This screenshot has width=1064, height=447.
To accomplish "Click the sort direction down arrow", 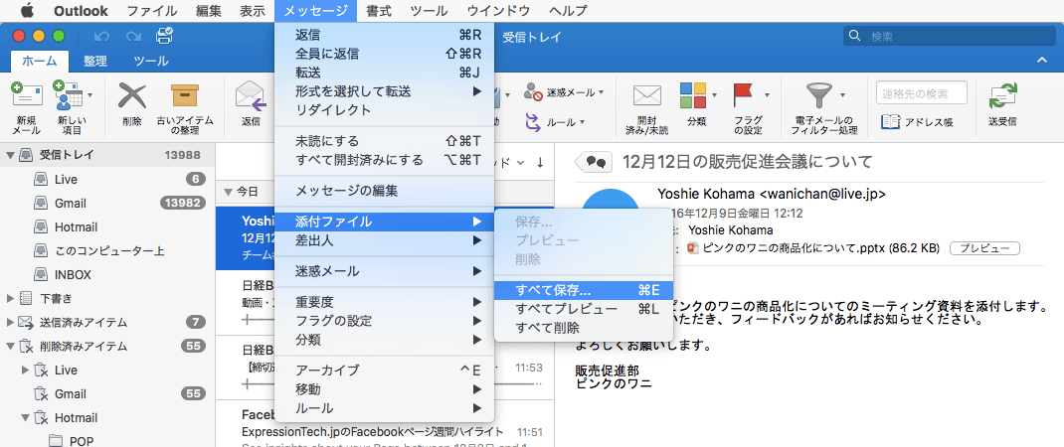I will 540,162.
